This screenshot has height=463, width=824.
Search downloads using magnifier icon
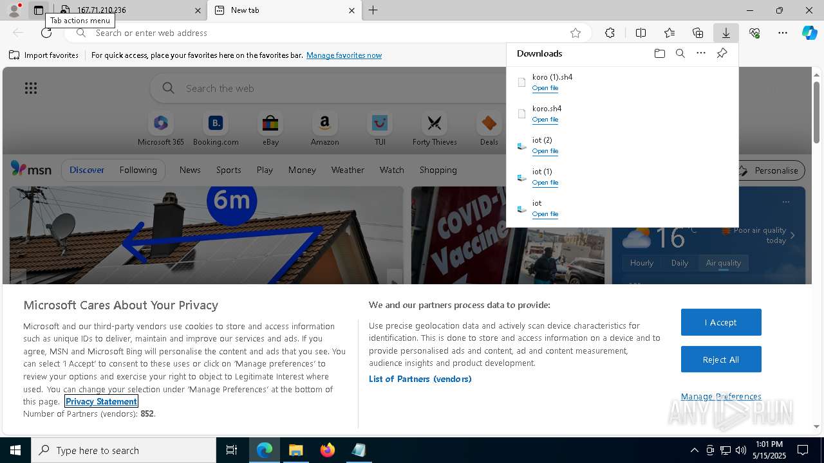tap(680, 53)
